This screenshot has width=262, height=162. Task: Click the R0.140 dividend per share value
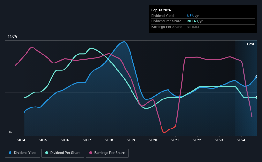click(192, 21)
